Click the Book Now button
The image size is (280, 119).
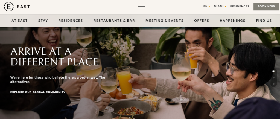point(266,7)
